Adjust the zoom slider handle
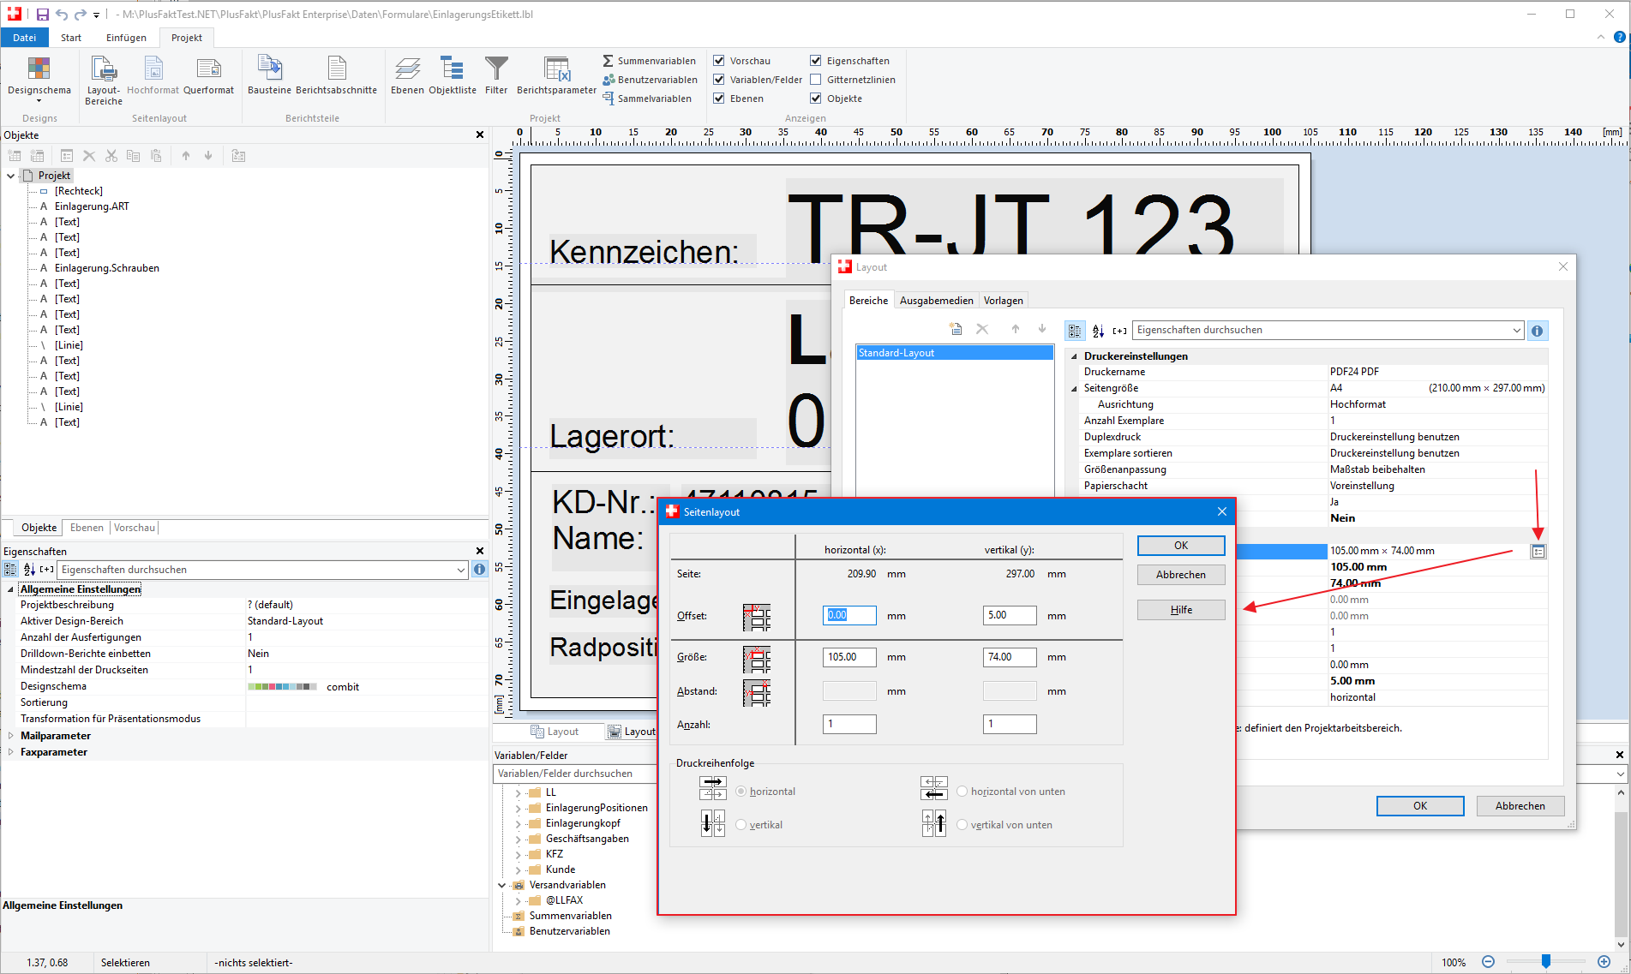Viewport: 1631px width, 974px height. tap(1546, 962)
